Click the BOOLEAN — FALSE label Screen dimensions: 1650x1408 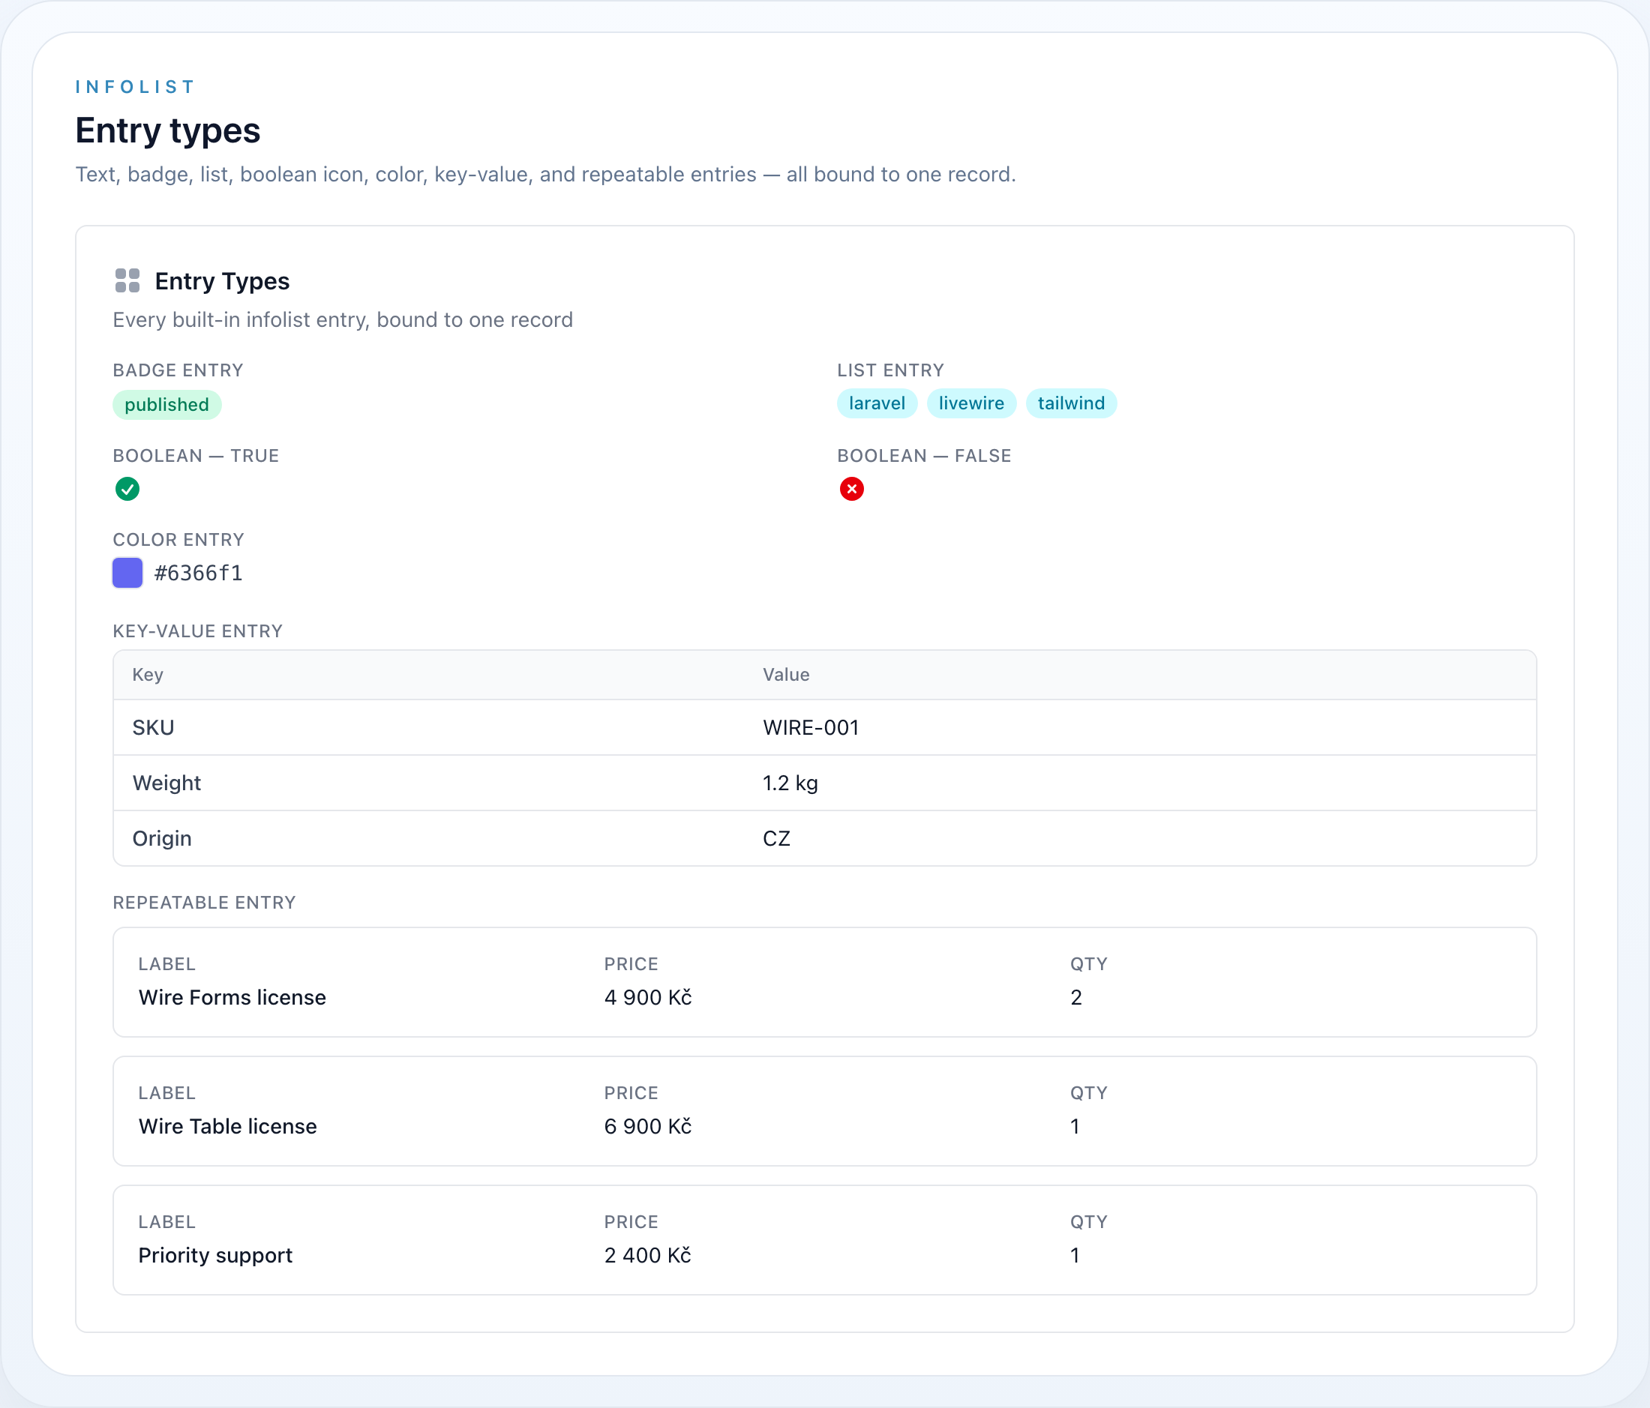point(924,456)
